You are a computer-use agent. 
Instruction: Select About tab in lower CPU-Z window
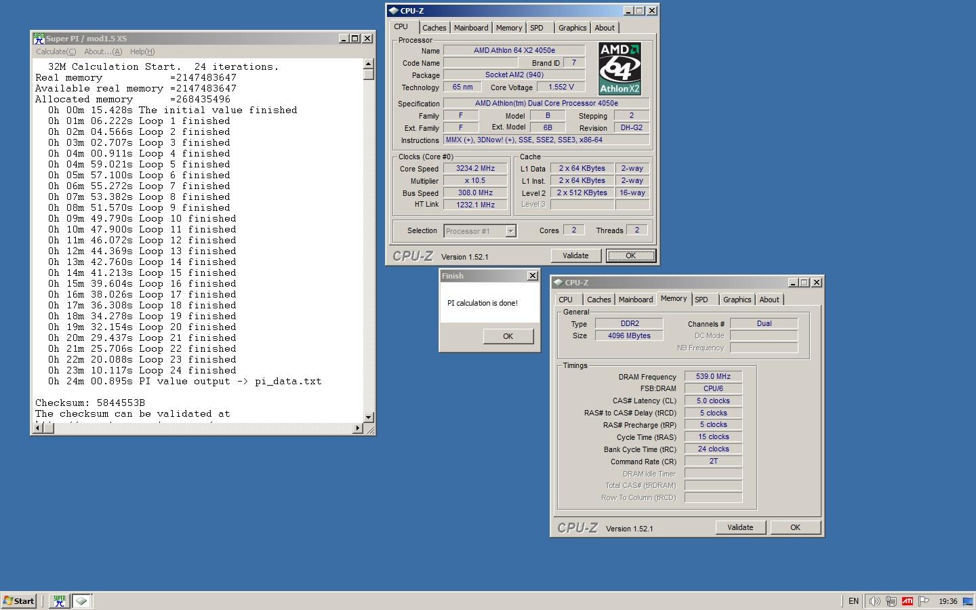(769, 300)
